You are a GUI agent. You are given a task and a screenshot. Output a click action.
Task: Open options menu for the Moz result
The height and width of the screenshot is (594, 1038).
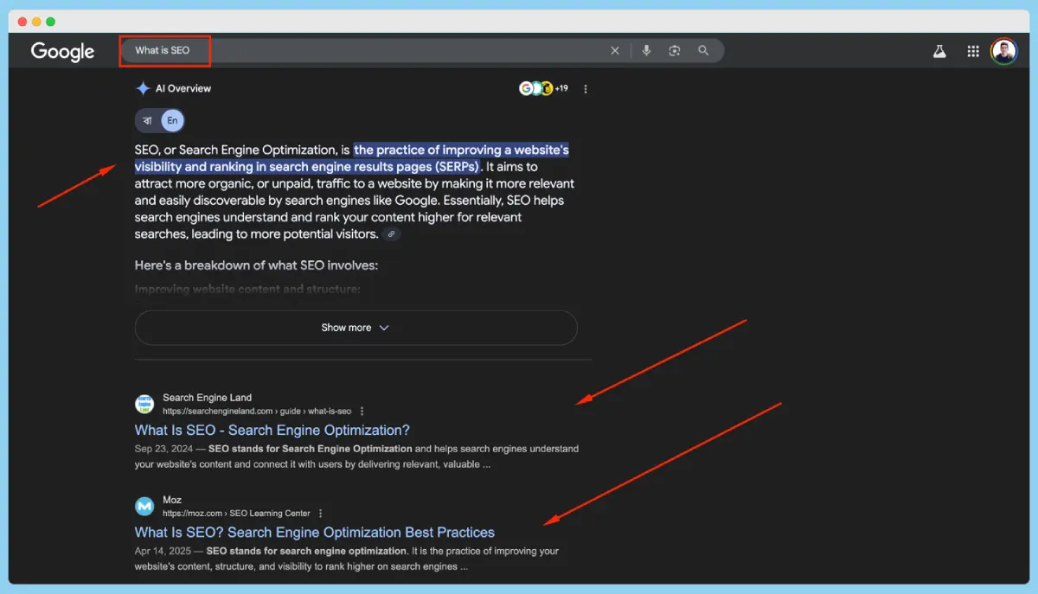321,513
